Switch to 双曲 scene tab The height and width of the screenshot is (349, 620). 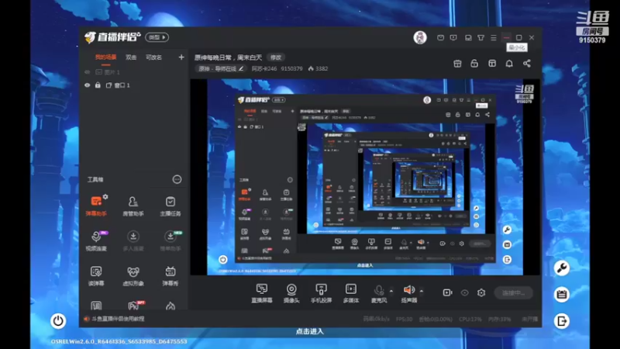131,57
